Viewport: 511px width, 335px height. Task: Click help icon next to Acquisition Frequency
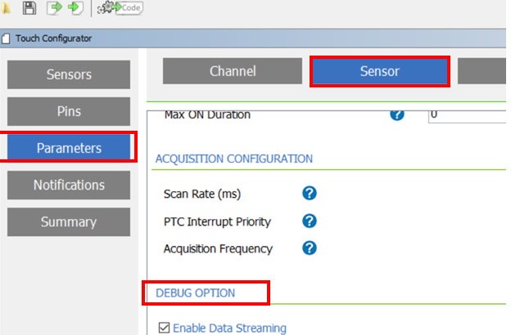point(310,248)
